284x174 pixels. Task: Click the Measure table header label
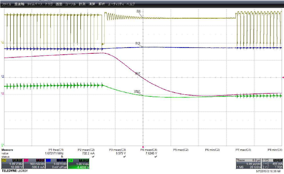click(x=7, y=150)
